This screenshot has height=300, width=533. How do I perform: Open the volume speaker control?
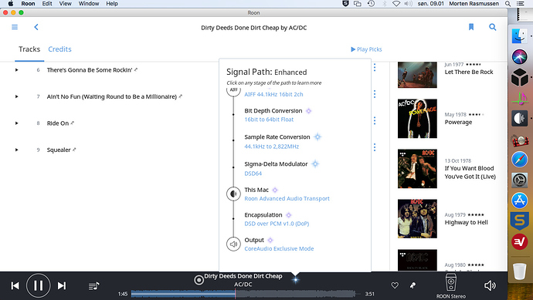coord(490,285)
